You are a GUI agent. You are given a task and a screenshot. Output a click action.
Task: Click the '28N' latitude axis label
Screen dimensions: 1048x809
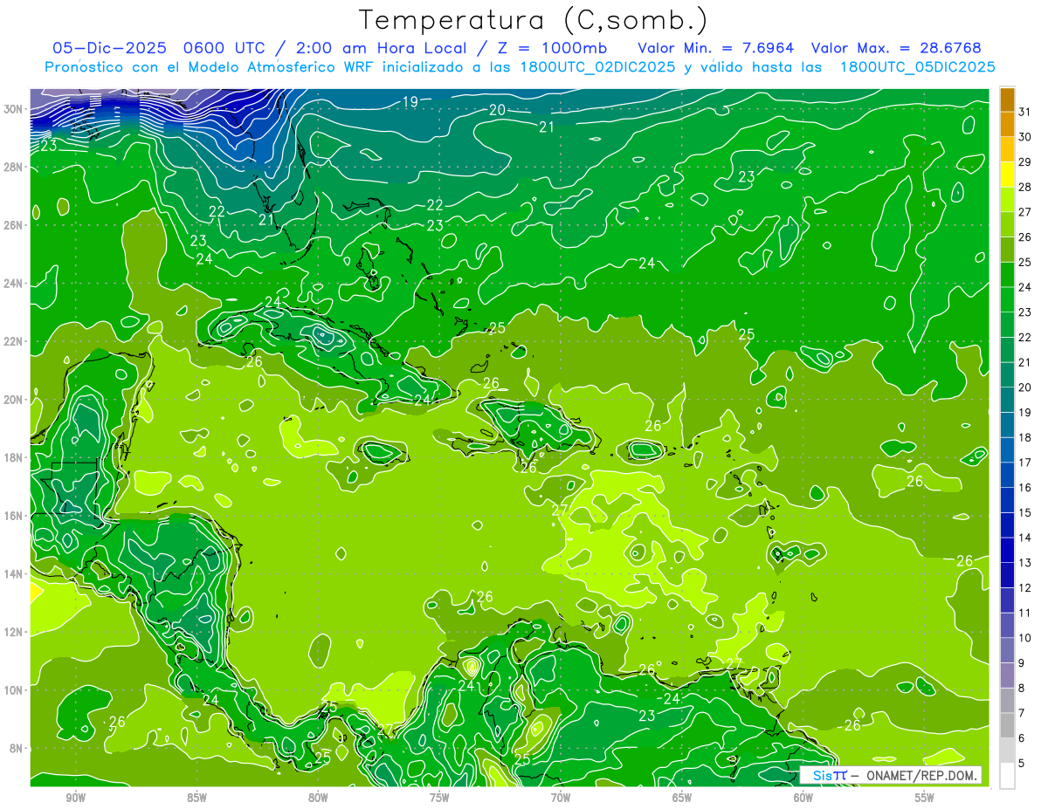coord(14,167)
